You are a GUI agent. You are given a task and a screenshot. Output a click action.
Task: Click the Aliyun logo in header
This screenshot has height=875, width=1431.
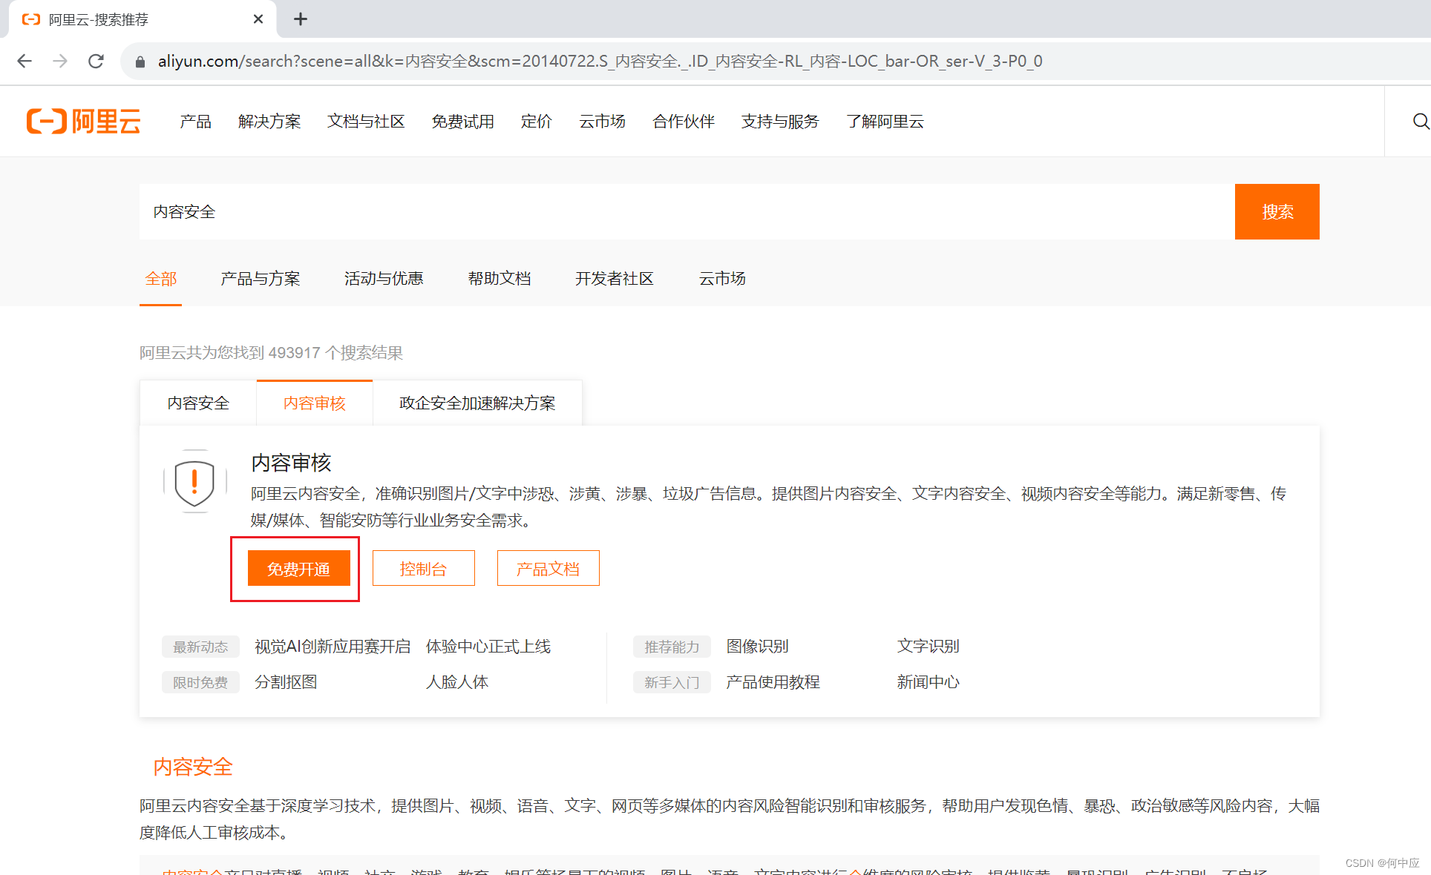coord(84,122)
